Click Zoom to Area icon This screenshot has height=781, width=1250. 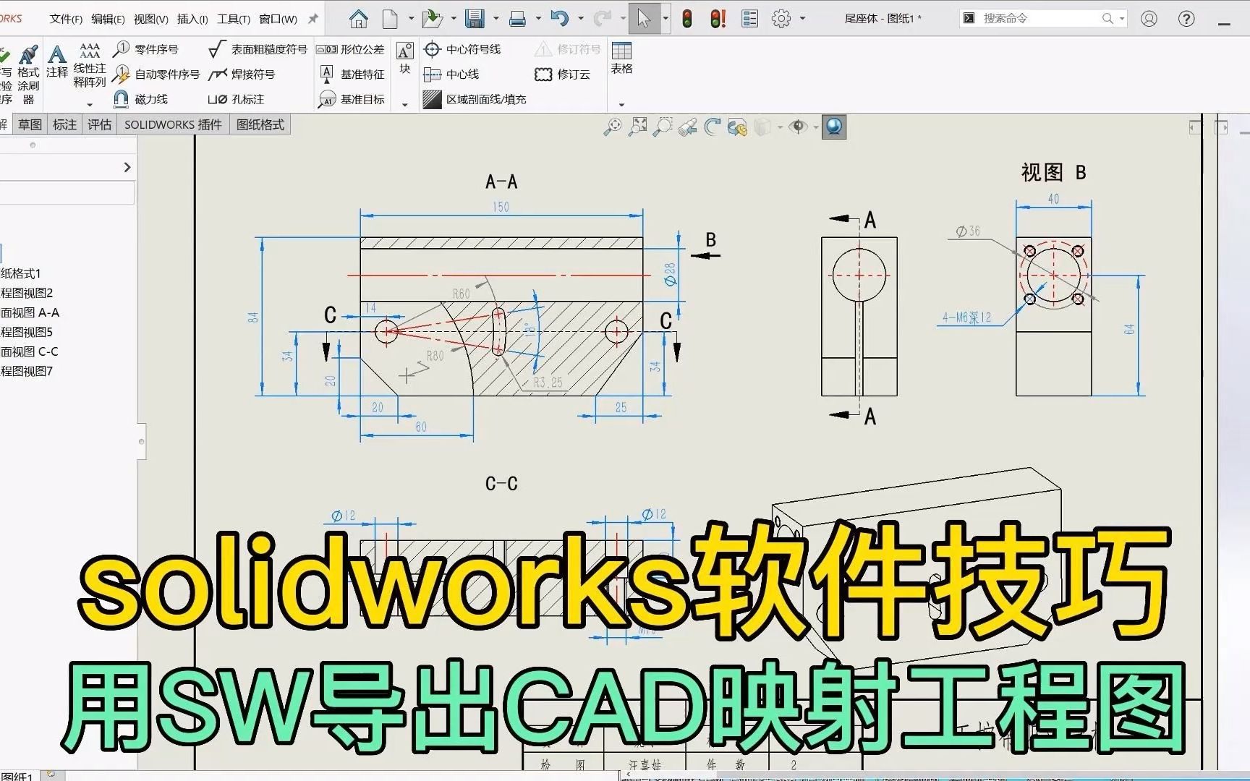pos(637,127)
